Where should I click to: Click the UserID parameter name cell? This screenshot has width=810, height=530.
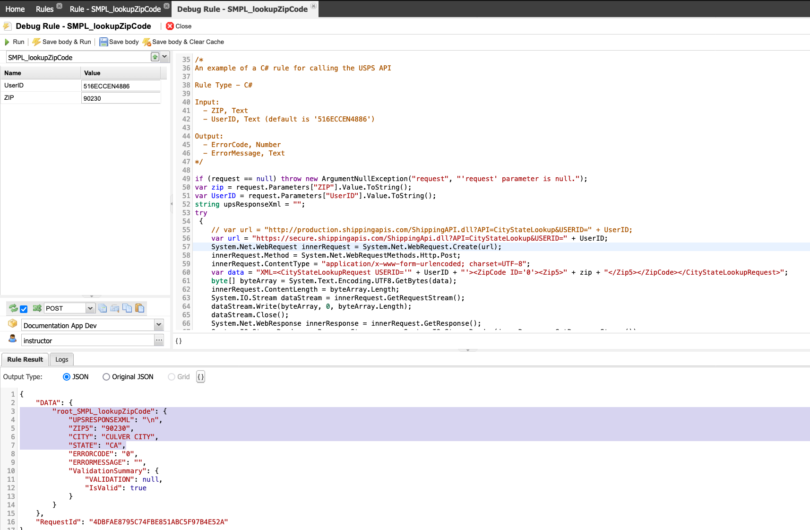coord(41,86)
